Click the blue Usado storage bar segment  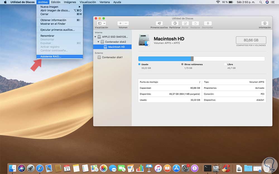tap(165, 59)
